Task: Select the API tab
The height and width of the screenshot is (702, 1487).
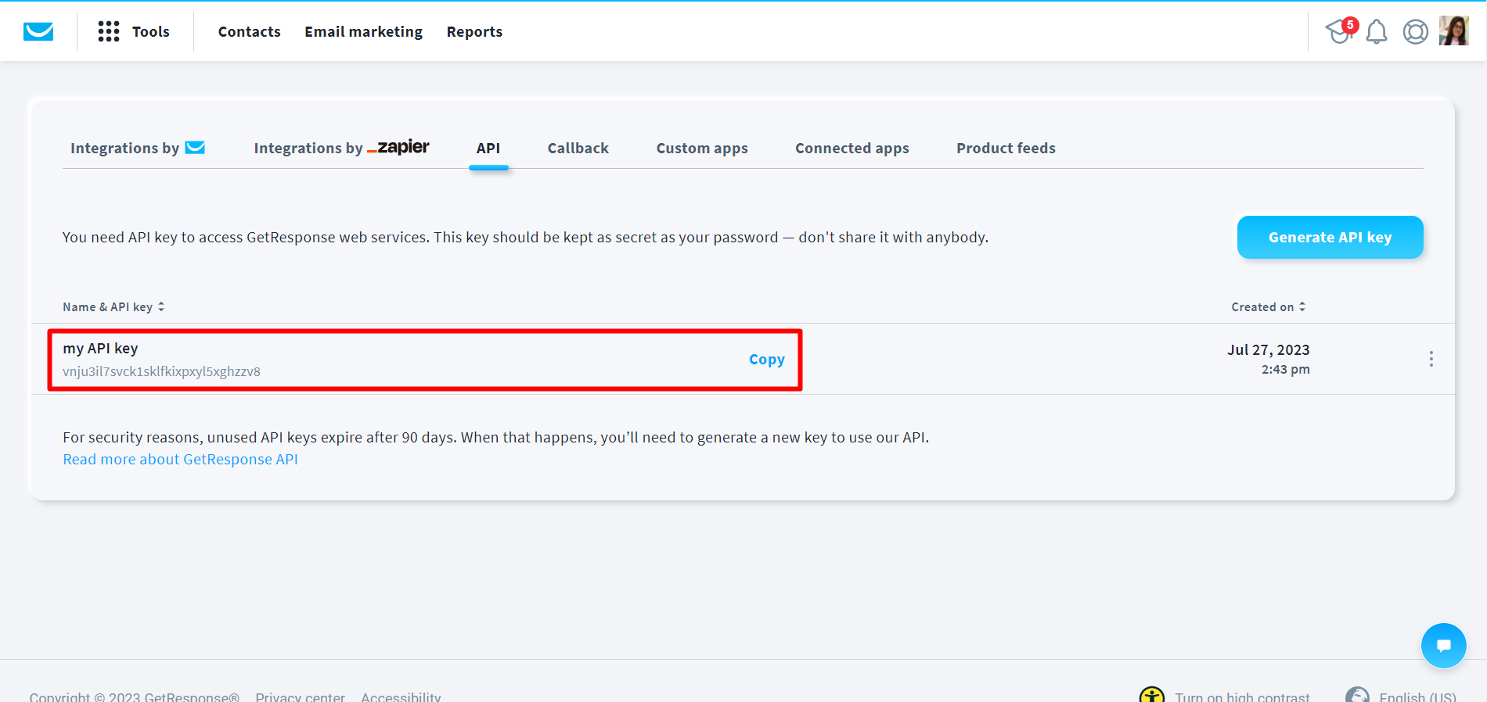Action: click(x=488, y=148)
